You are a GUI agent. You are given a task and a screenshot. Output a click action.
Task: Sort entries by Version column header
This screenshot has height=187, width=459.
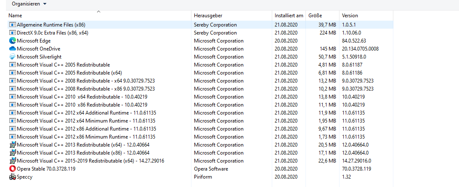click(350, 16)
